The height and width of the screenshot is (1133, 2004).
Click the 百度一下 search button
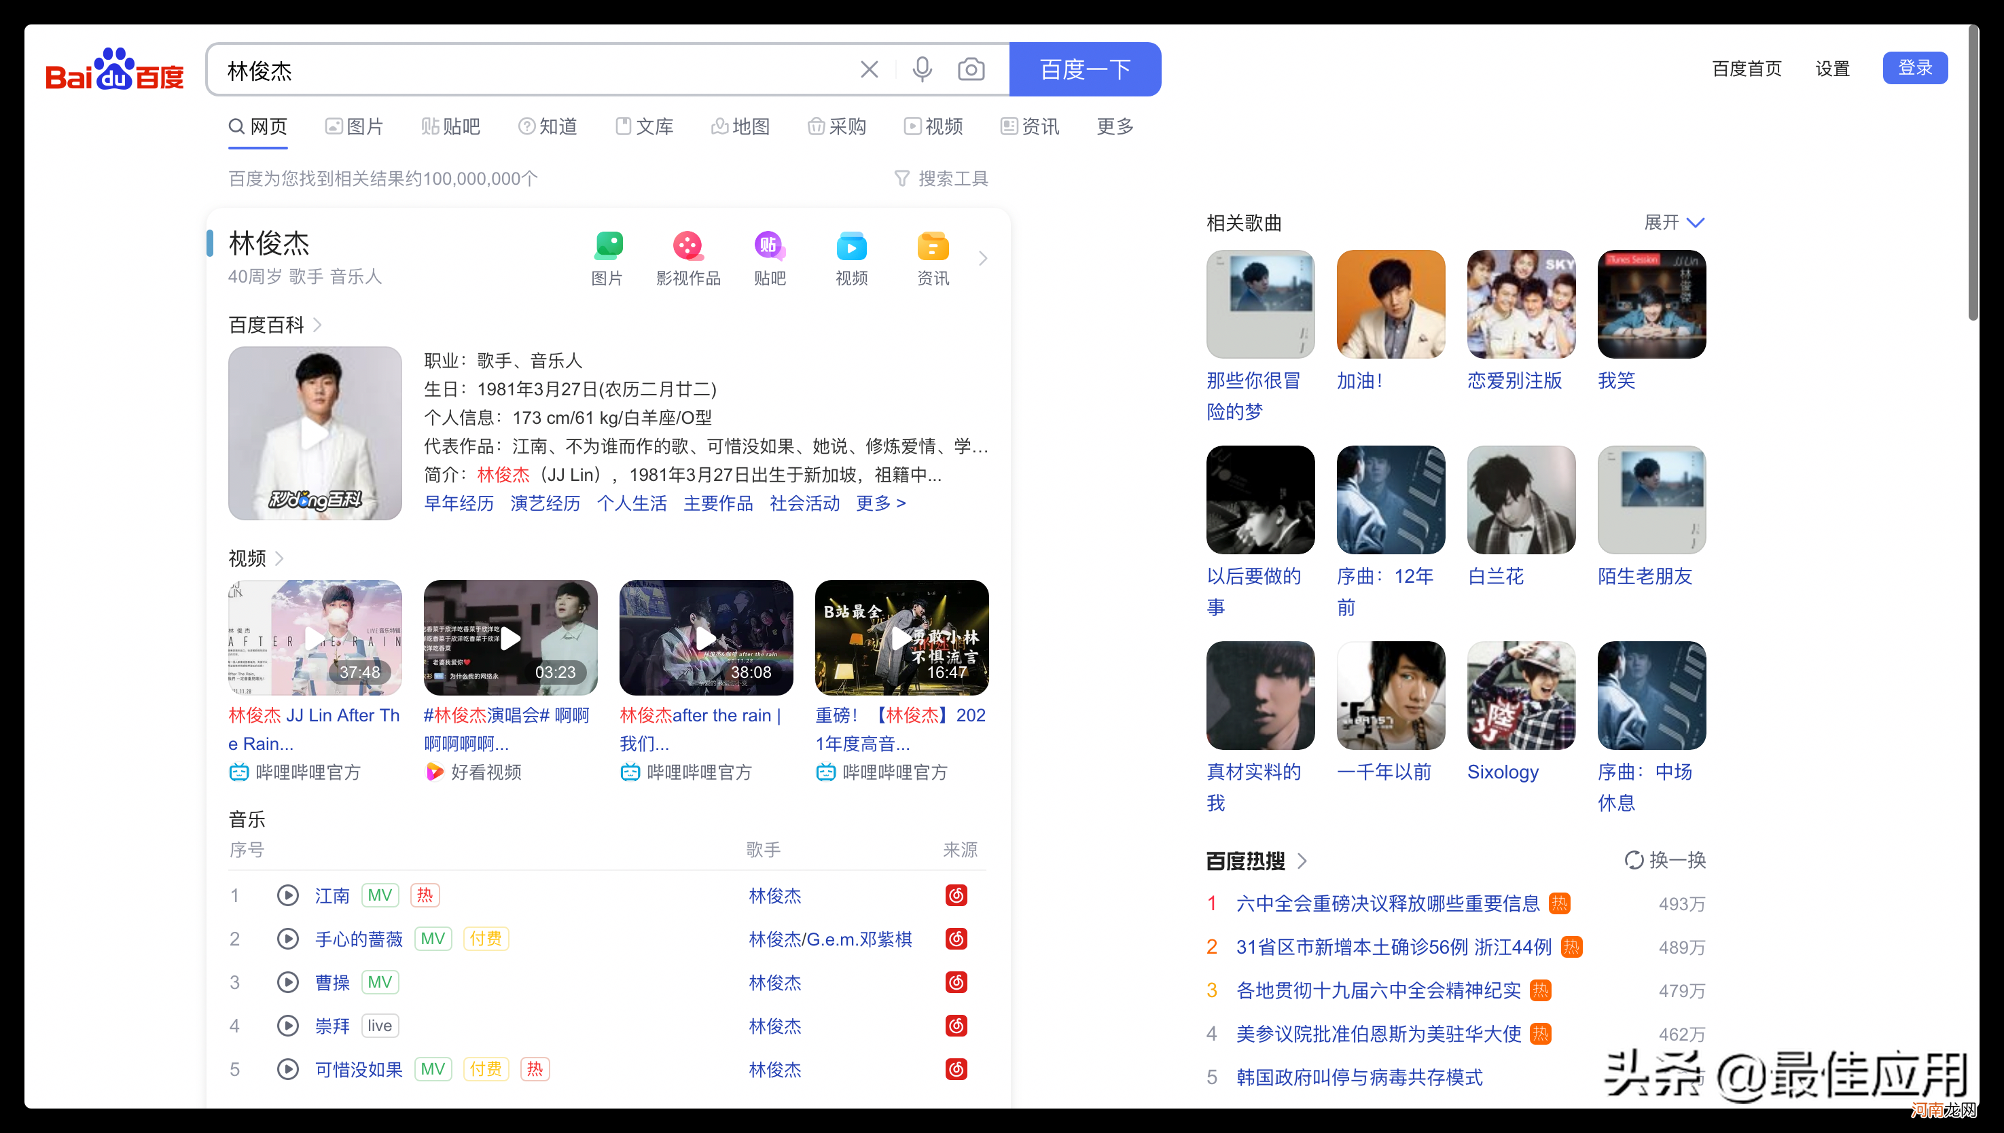[1085, 69]
